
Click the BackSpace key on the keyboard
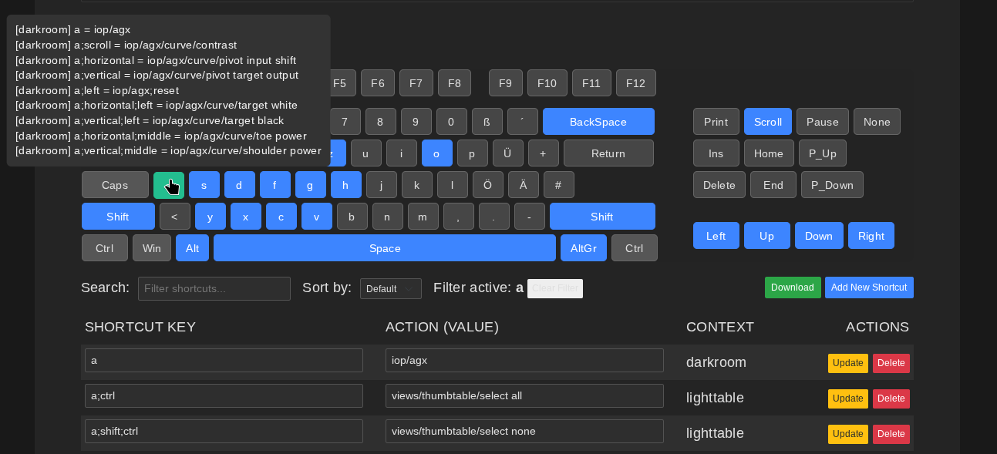point(598,122)
